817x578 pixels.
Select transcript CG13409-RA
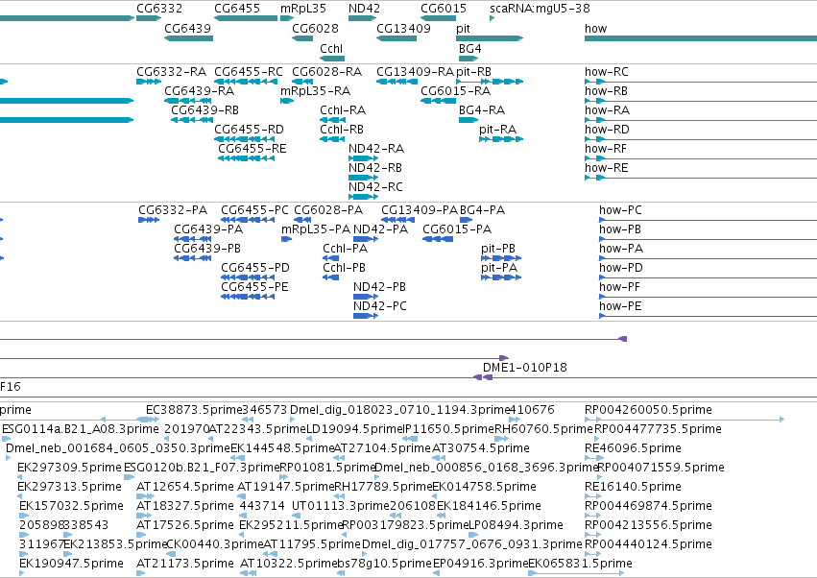pyautogui.click(x=416, y=71)
